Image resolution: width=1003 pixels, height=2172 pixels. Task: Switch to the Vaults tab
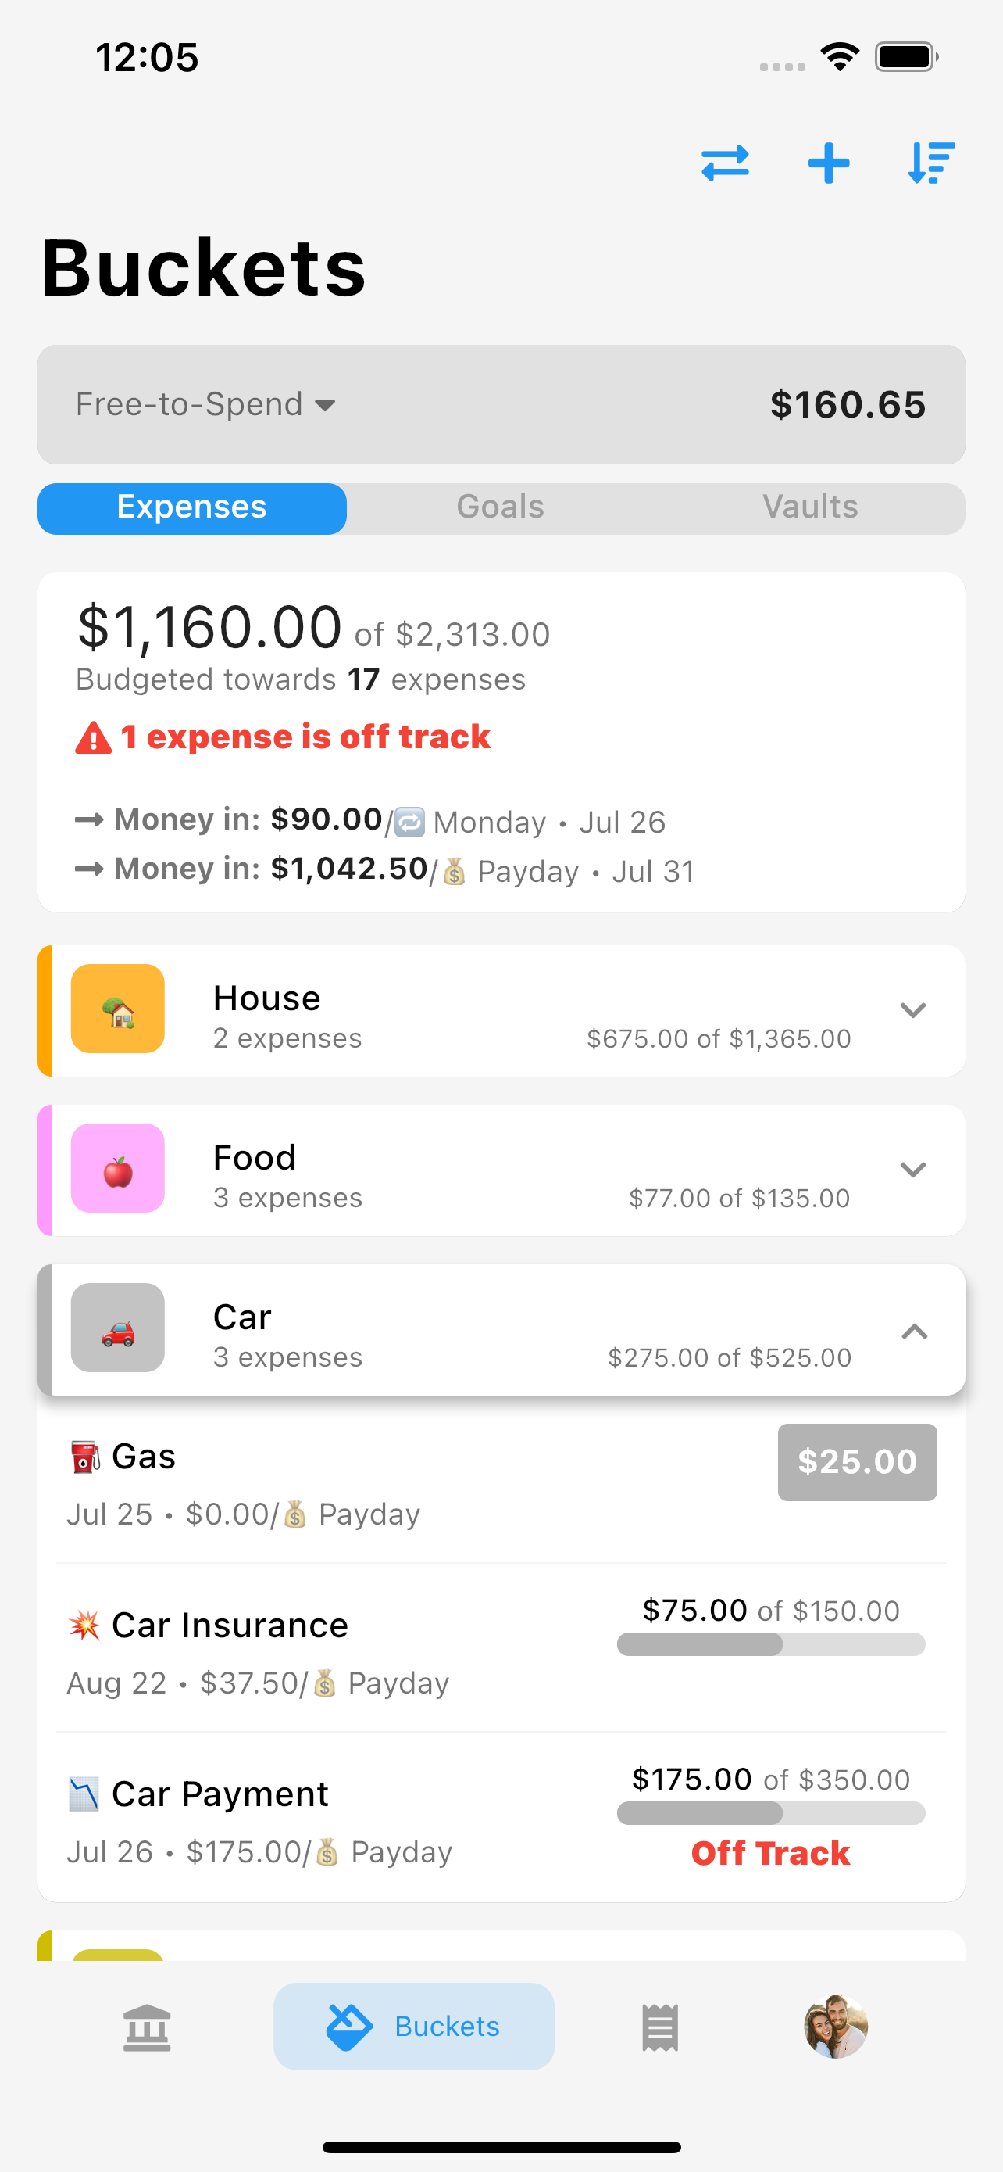[809, 507]
